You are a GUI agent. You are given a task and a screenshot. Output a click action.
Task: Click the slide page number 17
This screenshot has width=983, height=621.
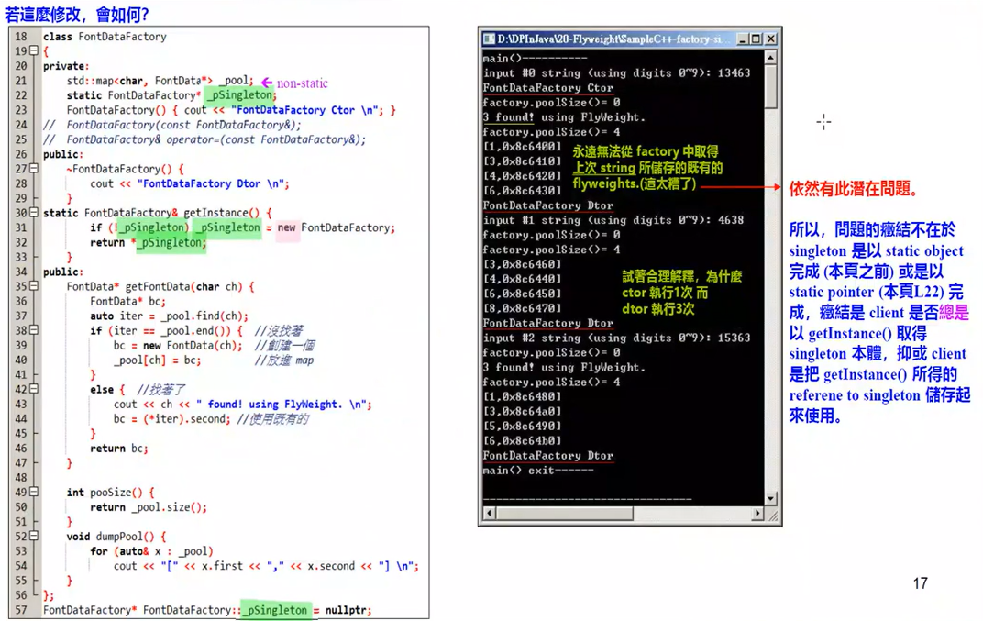[x=920, y=583]
